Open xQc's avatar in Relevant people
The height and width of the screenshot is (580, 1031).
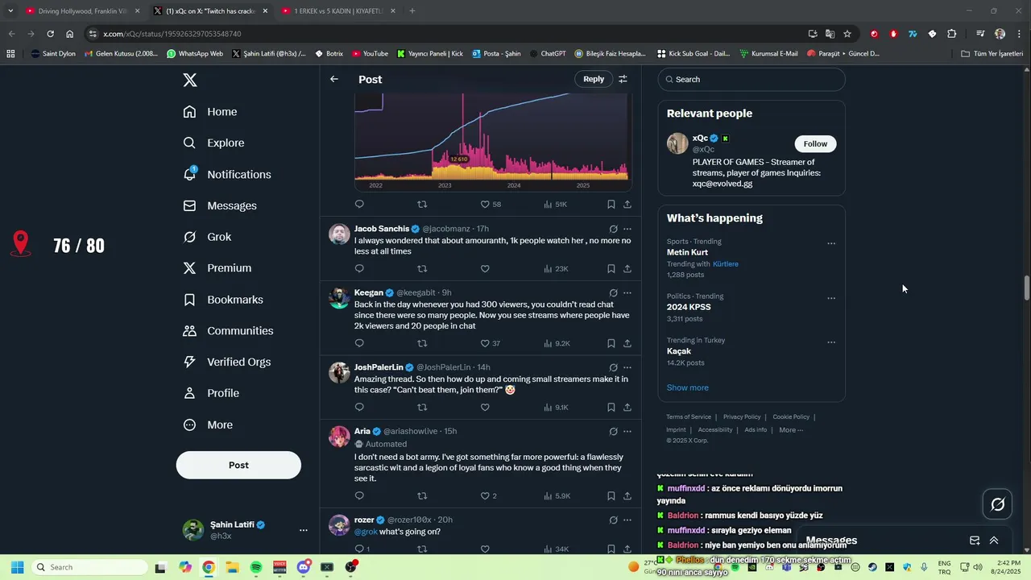(x=677, y=143)
